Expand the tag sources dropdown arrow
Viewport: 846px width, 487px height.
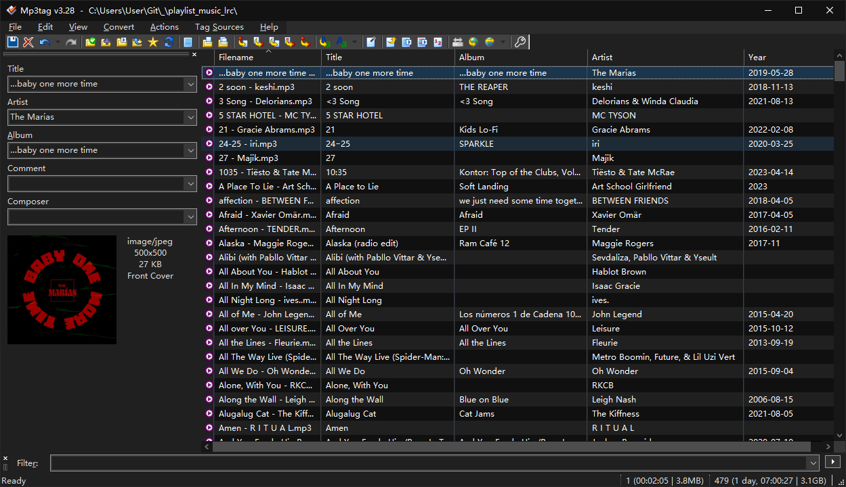coord(503,42)
